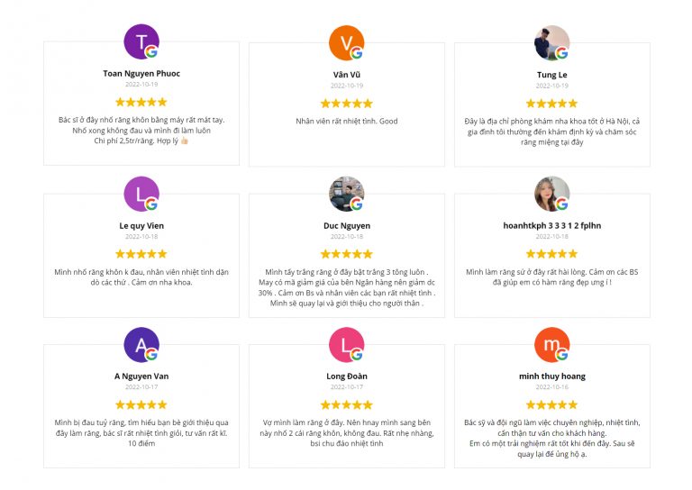Click the Google badge on A Nguyen Van's avatar
Image resolution: width=692 pixels, height=490 pixels.
click(151, 354)
